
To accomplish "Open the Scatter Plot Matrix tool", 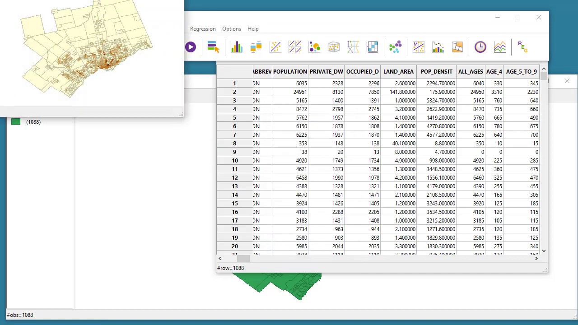I will pyautogui.click(x=295, y=47).
